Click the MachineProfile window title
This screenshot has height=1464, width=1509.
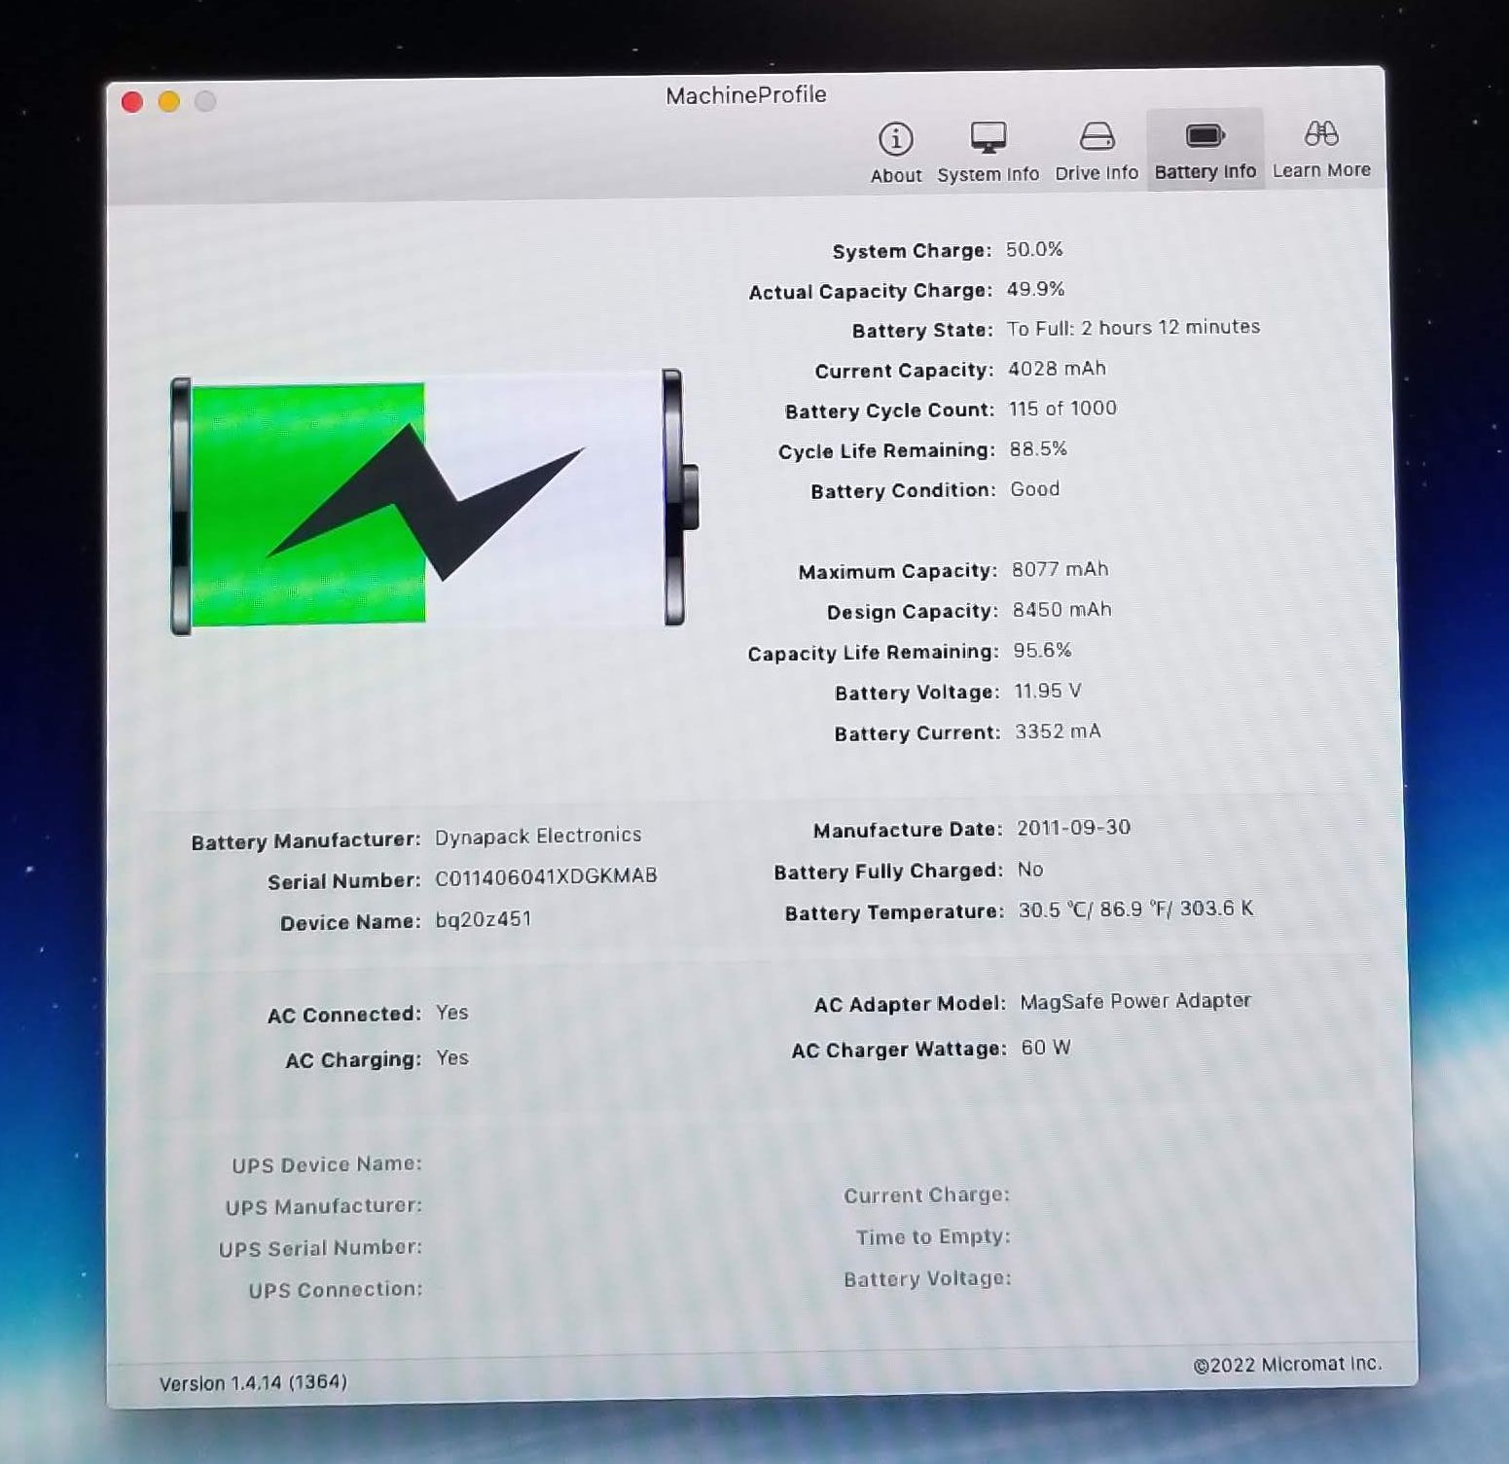click(x=746, y=95)
